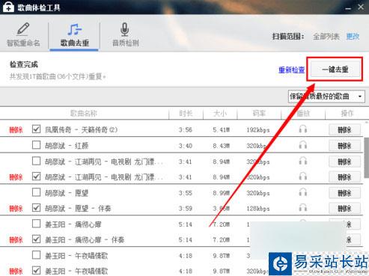Check the 胡彦斌 - 愿望 (3:55) checkbox

[36, 192]
